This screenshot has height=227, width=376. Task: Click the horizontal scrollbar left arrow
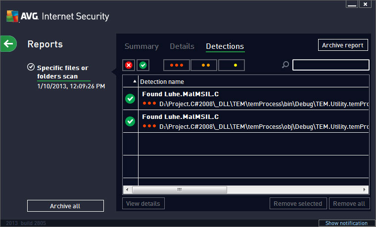click(127, 189)
